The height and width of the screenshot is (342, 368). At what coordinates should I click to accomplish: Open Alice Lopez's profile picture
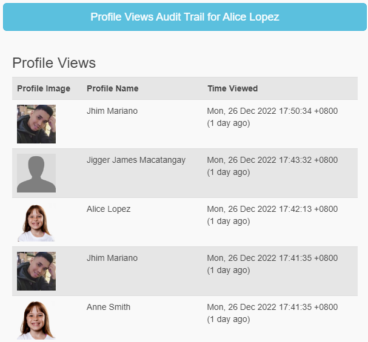pyautogui.click(x=36, y=222)
